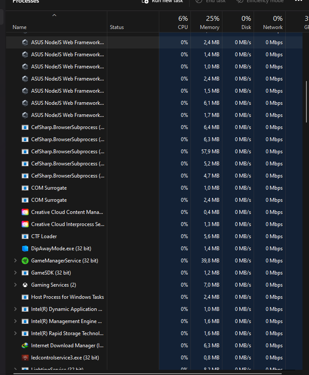The image size is (309, 375).
Task: Expand the GameManagerService (32 bit) group
Action: pos(16,260)
